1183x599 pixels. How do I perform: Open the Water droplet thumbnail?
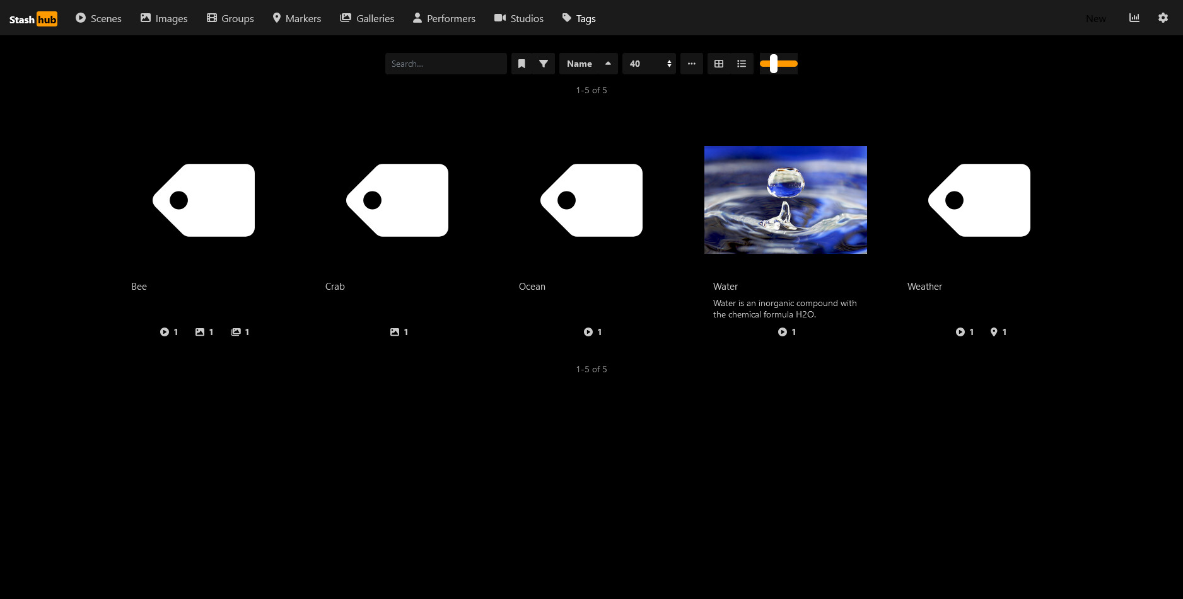pyautogui.click(x=786, y=200)
